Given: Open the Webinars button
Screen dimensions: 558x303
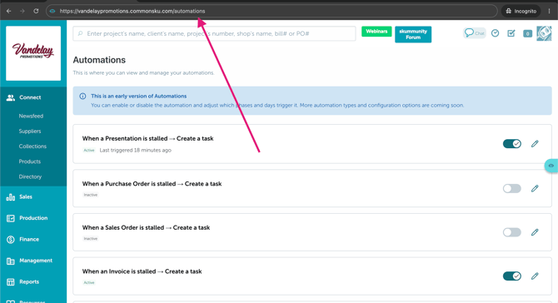Looking at the screenshot, I should click(376, 32).
